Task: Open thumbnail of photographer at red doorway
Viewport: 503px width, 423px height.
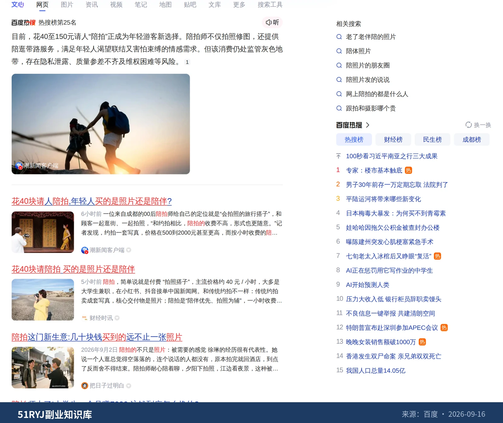Action: click(43, 232)
